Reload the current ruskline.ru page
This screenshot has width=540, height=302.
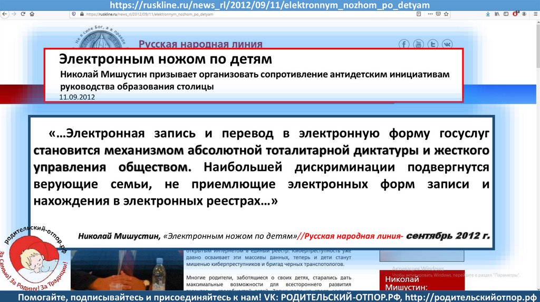23,14
